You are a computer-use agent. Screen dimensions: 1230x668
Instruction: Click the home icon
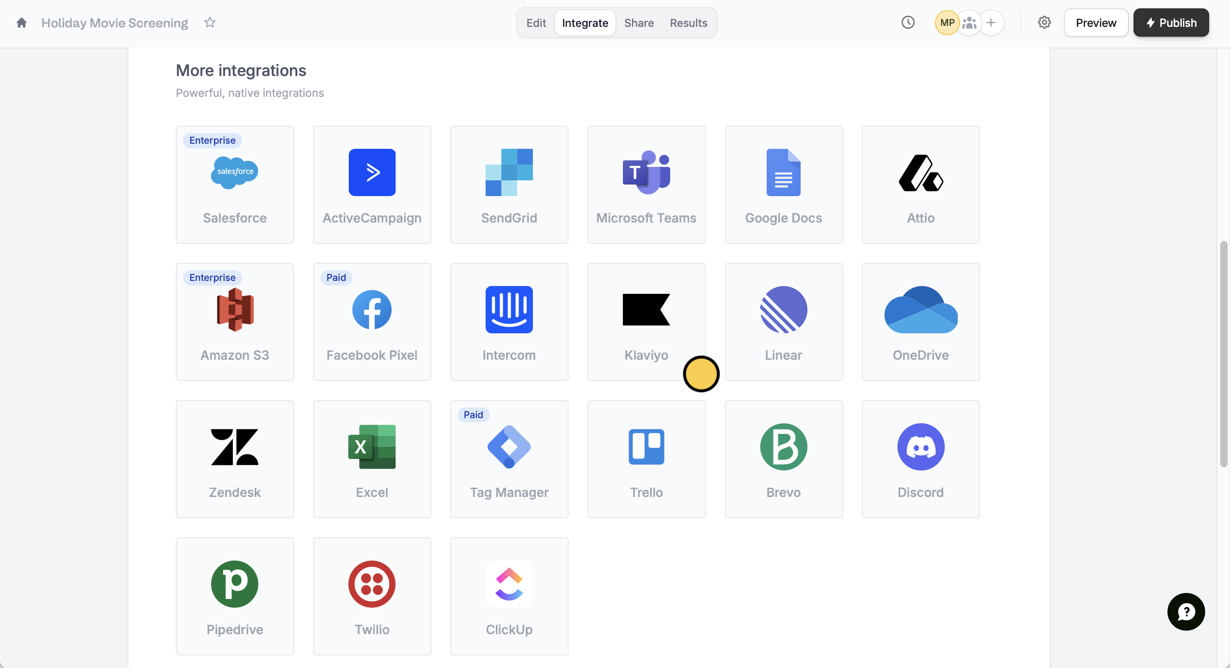point(21,22)
